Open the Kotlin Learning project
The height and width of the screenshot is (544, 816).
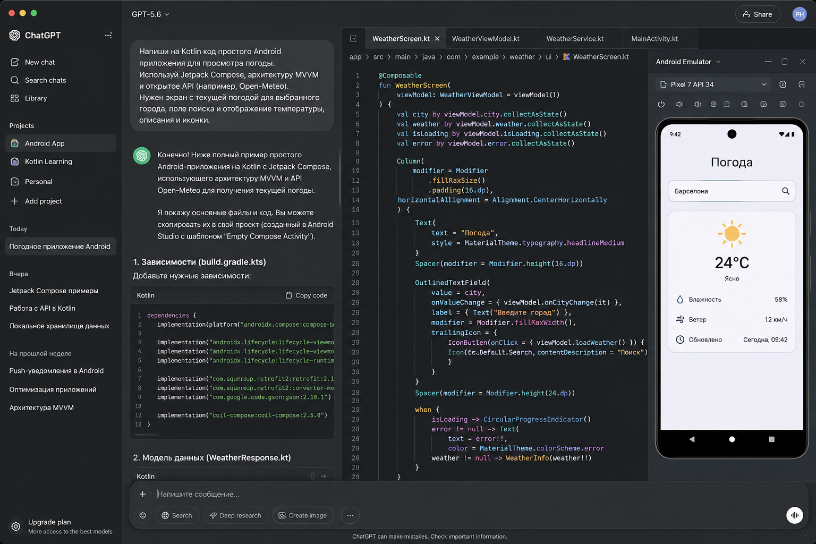pyautogui.click(x=61, y=161)
